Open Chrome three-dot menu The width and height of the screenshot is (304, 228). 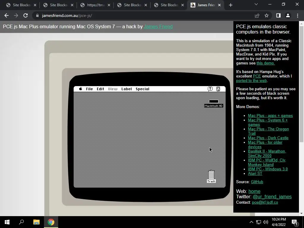coord(297,15)
